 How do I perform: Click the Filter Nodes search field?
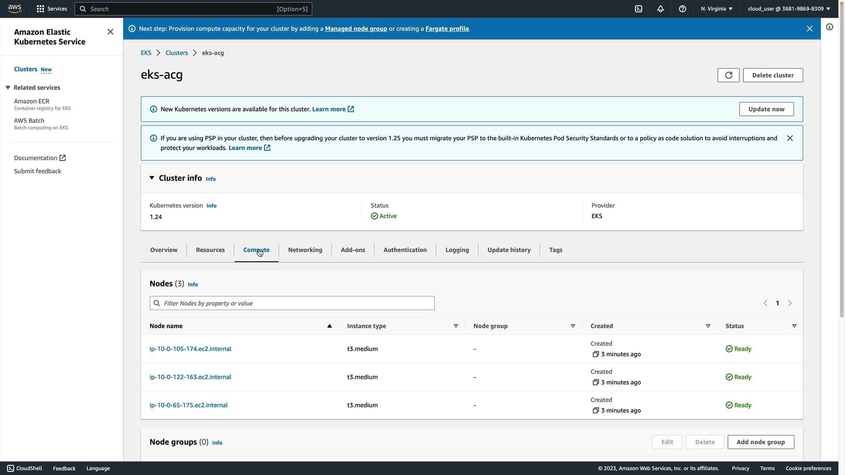292,303
